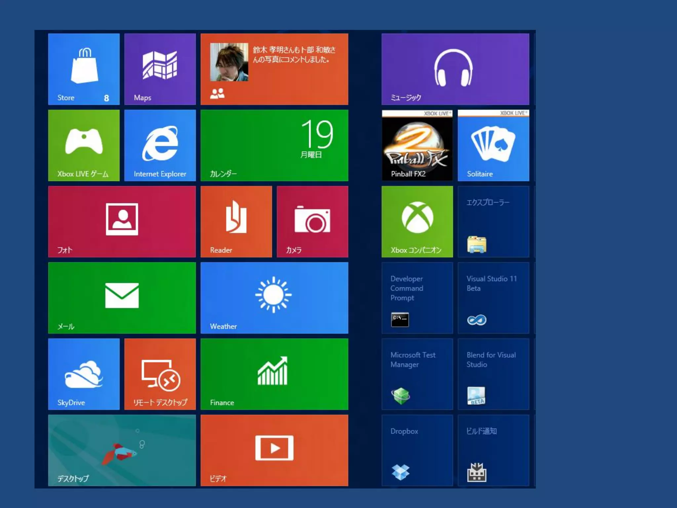This screenshot has width=677, height=508.
Task: Open the カメラ camera tile
Action: pyautogui.click(x=312, y=221)
